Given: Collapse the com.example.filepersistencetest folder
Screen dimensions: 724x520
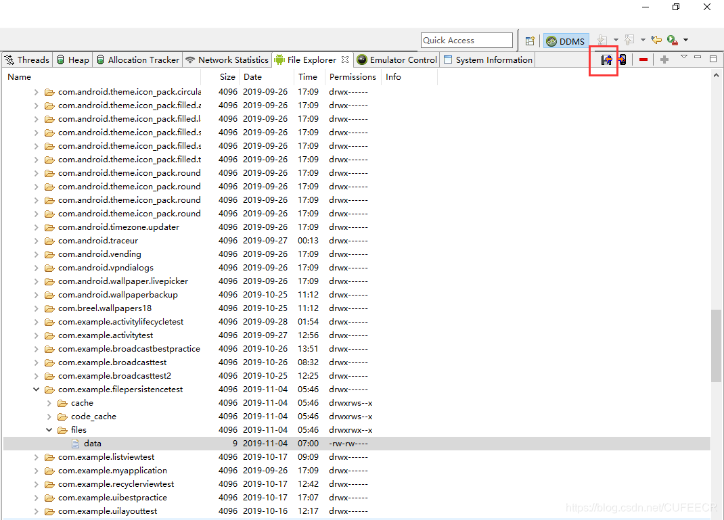Looking at the screenshot, I should click(x=36, y=389).
